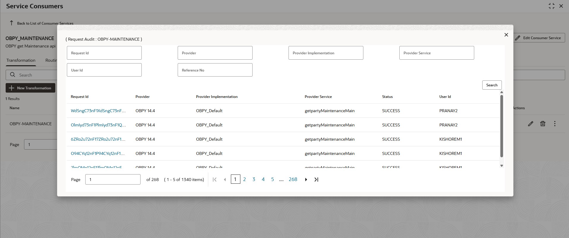Go to page 3 of audit results

pos(254,179)
